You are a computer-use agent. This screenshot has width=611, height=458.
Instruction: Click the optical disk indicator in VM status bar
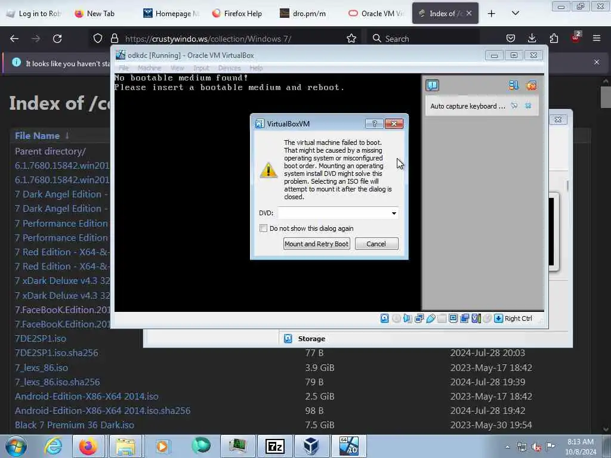pyautogui.click(x=396, y=318)
